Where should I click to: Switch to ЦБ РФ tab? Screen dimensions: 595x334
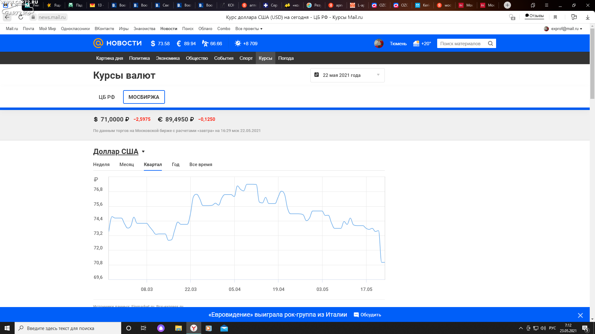[107, 97]
